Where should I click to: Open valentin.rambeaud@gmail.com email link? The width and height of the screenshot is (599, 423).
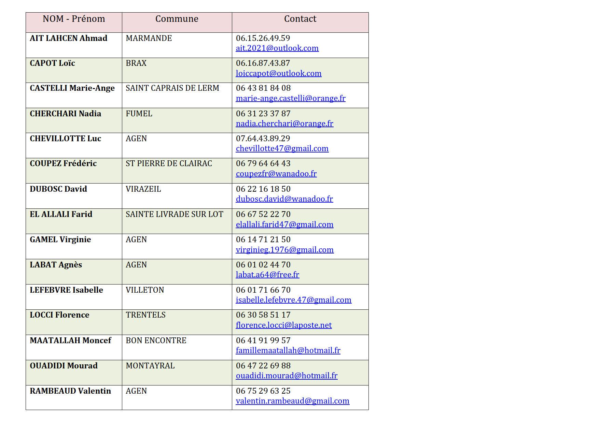click(292, 401)
